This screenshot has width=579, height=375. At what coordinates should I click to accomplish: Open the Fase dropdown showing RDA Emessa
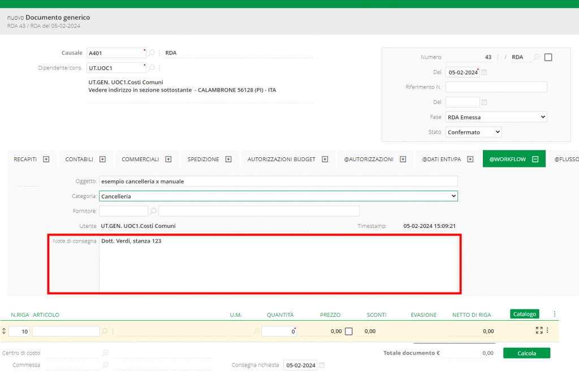click(x=496, y=117)
